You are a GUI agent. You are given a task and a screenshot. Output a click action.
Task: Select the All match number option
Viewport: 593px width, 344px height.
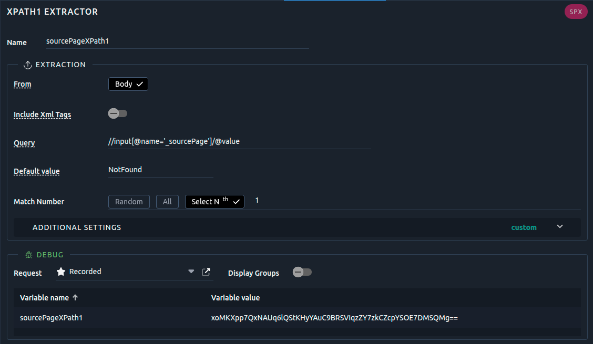[167, 201]
